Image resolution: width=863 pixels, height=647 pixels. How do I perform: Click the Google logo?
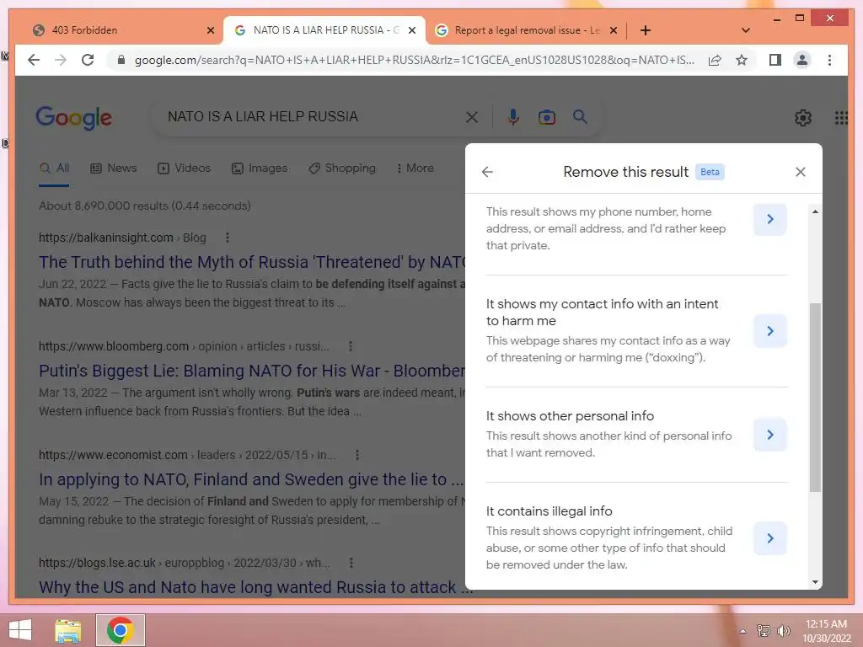[x=74, y=117]
